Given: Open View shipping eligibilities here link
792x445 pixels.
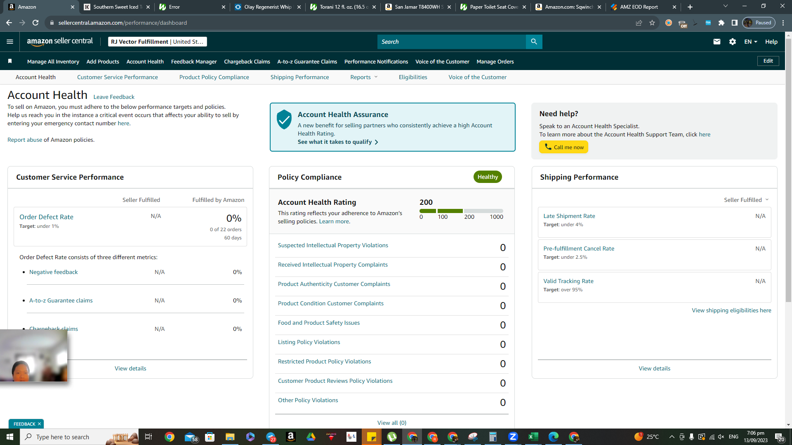Looking at the screenshot, I should [x=731, y=310].
